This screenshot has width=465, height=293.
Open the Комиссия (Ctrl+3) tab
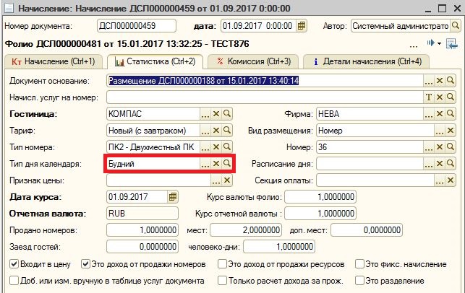point(254,61)
